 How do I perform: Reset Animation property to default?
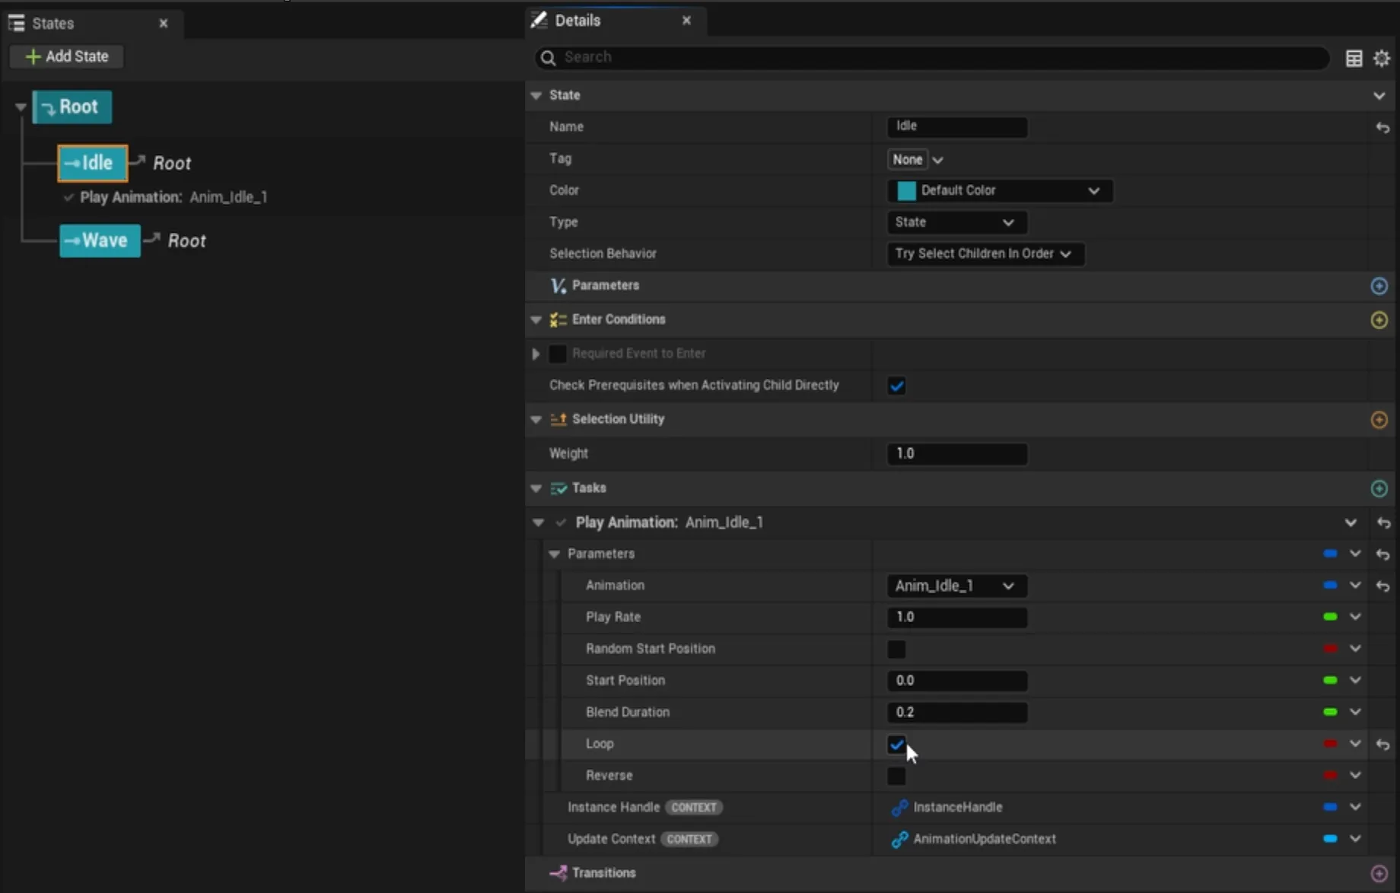[1383, 586]
